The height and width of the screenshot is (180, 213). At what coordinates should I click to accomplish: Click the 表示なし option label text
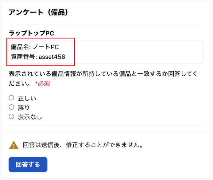30,117
